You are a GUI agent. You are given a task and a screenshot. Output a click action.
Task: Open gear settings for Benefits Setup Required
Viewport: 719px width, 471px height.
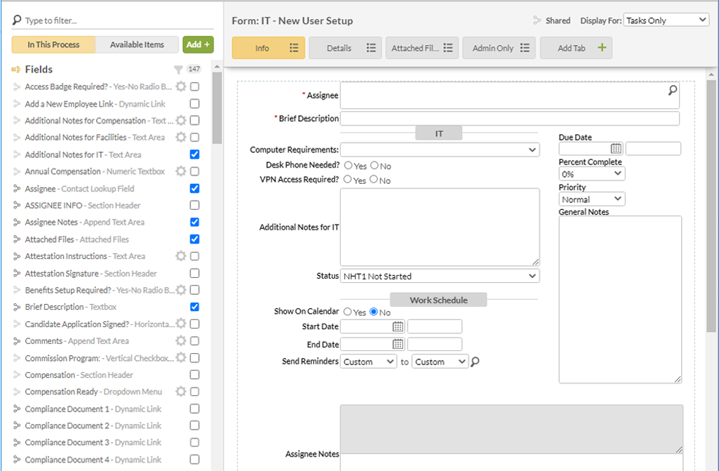point(181,290)
